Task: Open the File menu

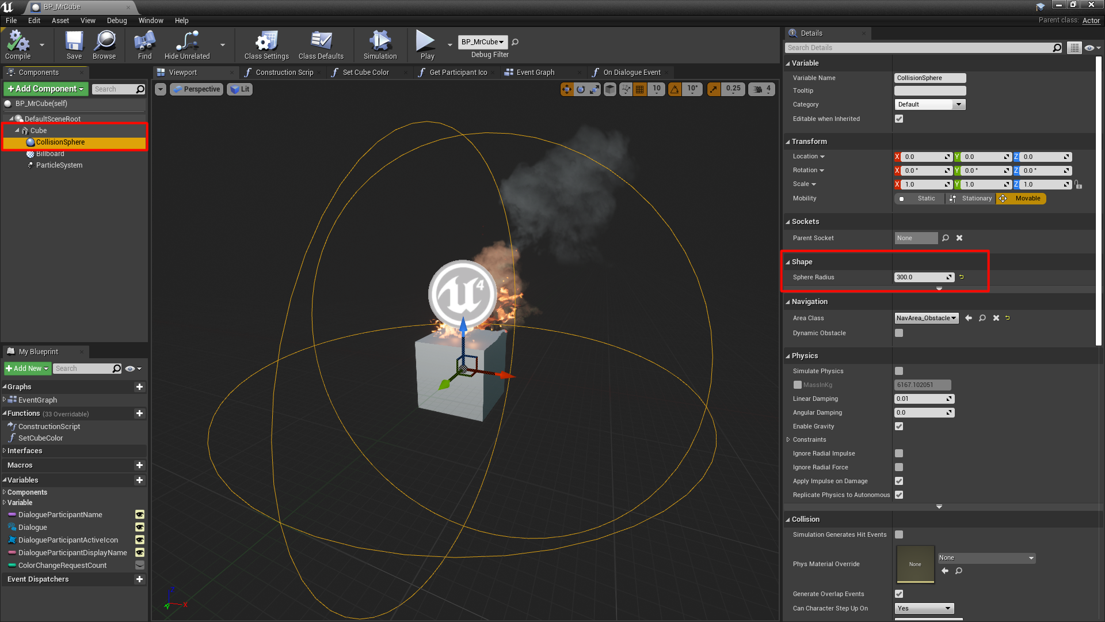Action: [11, 20]
